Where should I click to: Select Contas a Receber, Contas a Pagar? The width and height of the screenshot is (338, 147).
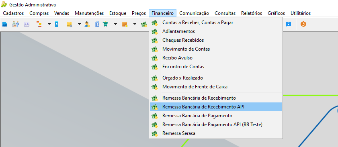(216, 22)
